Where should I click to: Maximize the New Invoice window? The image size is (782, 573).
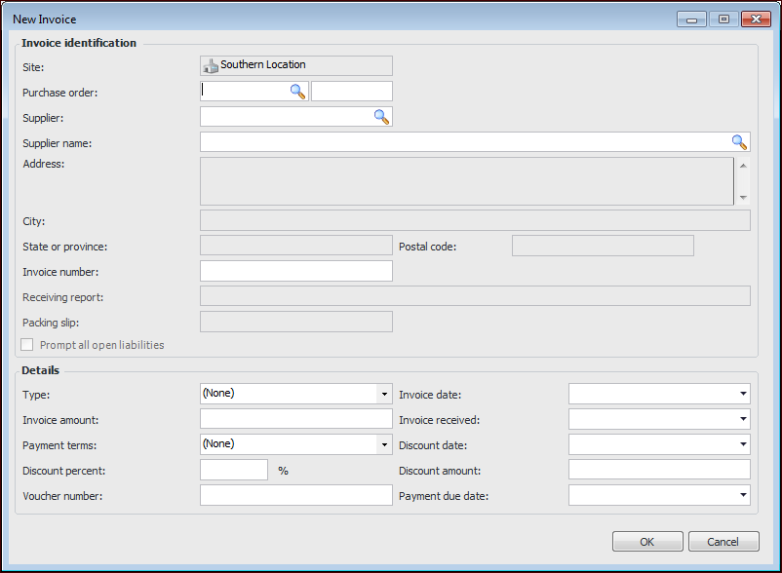click(723, 19)
